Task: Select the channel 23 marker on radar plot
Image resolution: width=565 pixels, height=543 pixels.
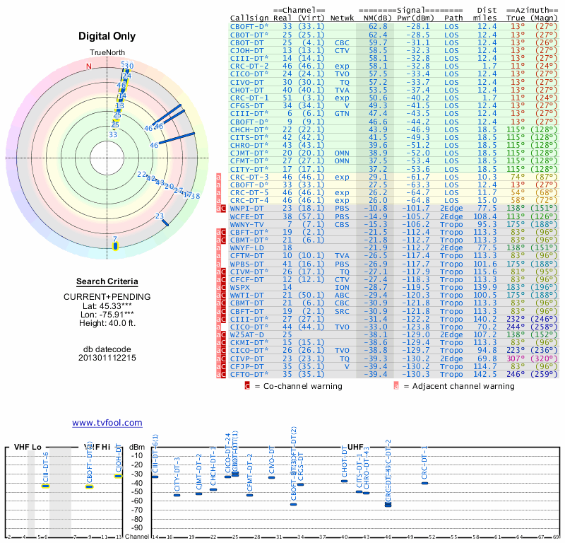Action: pos(165,223)
